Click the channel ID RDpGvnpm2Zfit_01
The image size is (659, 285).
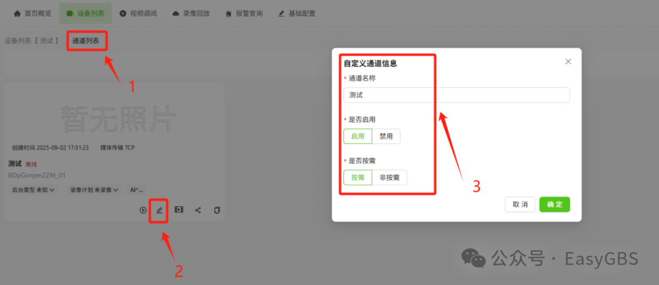pos(37,175)
